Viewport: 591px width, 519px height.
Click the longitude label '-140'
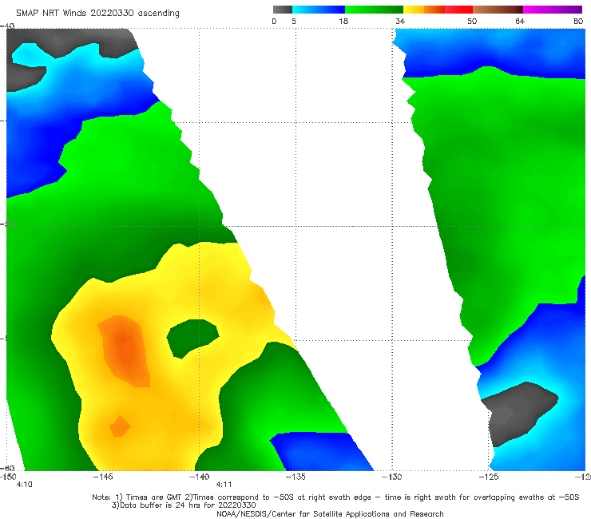[199, 477]
